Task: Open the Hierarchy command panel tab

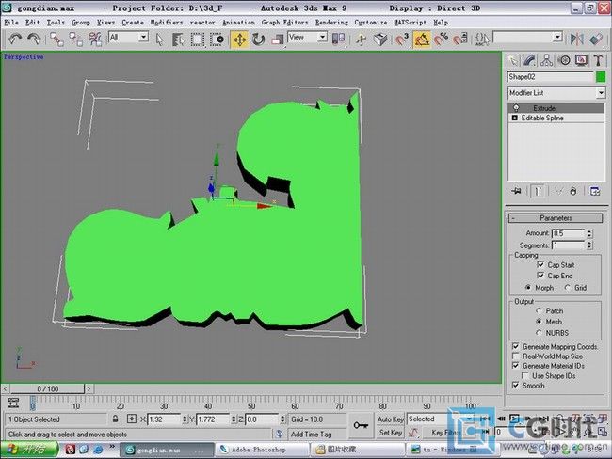Action: [x=547, y=60]
